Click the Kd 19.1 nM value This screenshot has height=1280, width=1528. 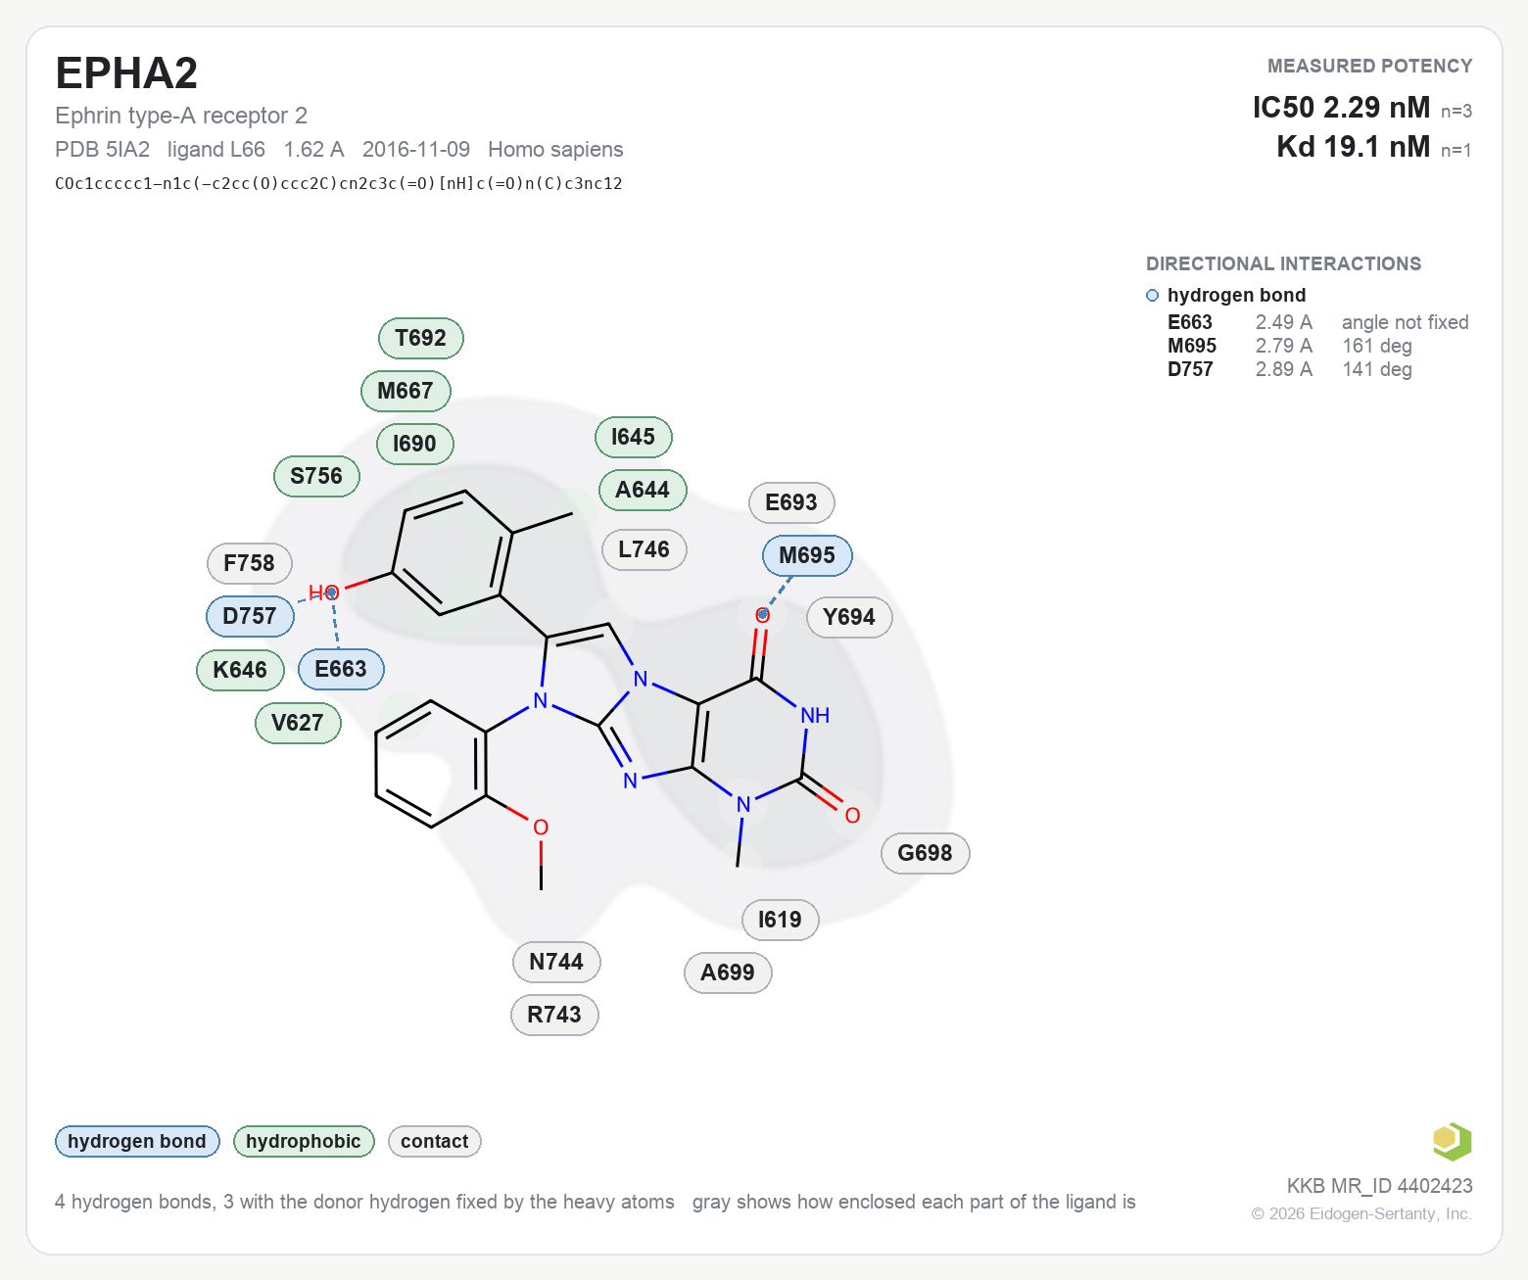tap(1354, 146)
